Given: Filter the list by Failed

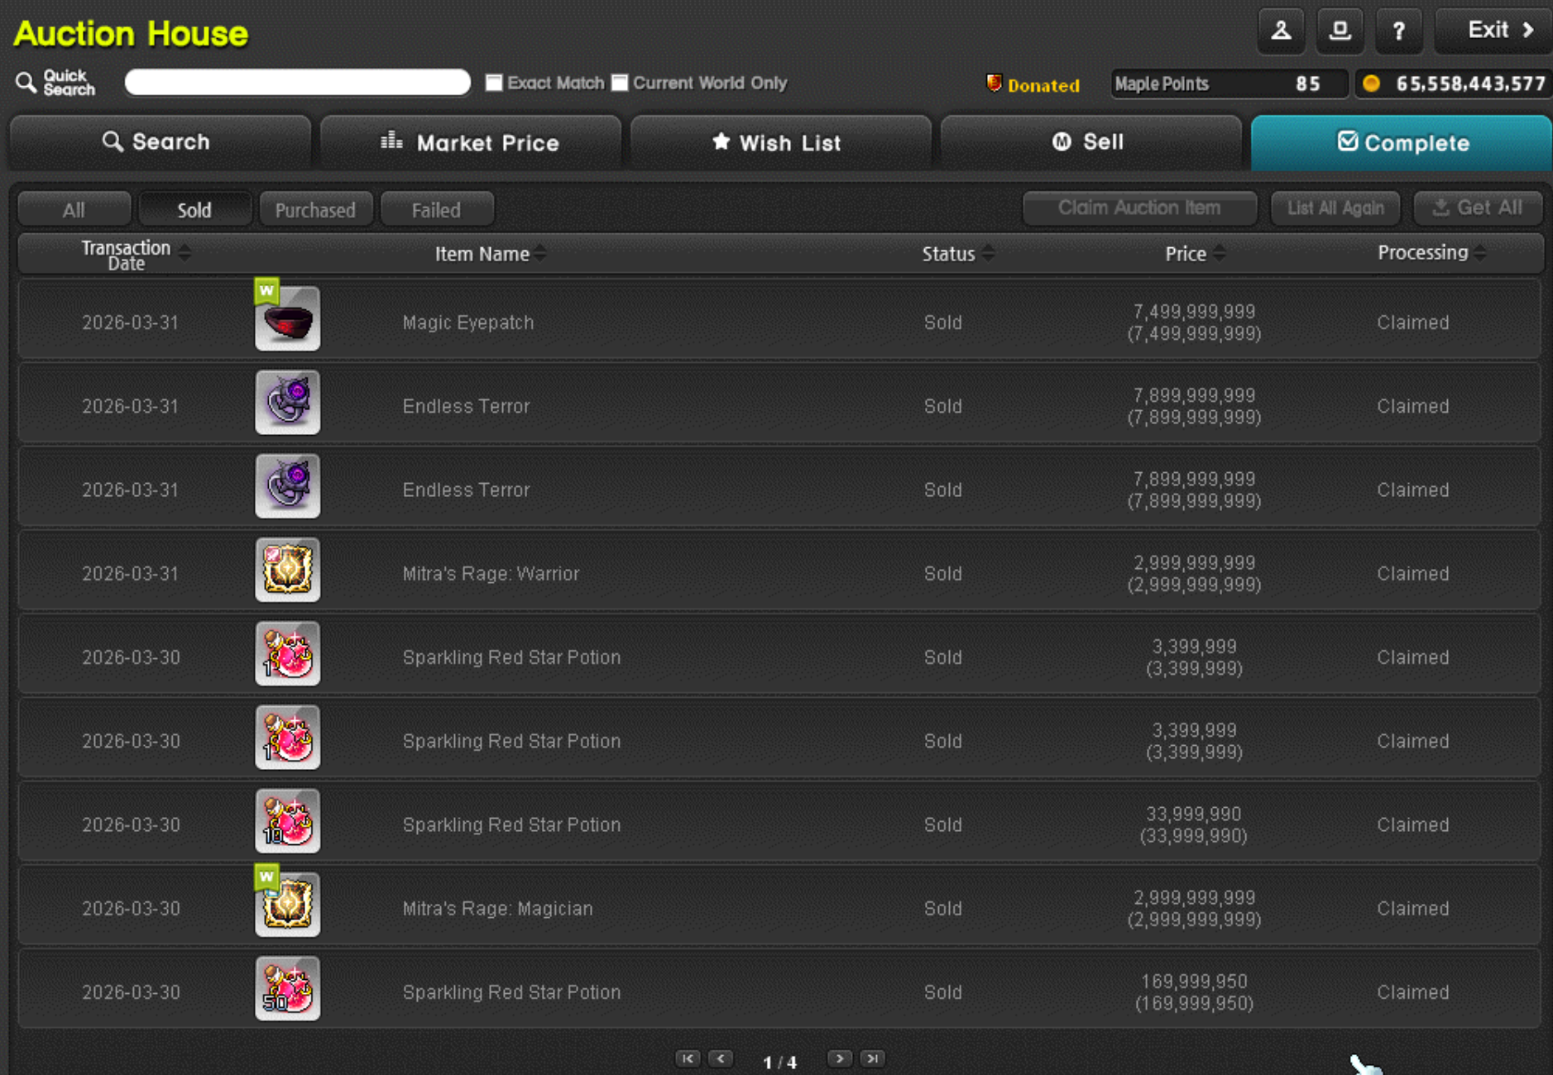Looking at the screenshot, I should coord(436,209).
